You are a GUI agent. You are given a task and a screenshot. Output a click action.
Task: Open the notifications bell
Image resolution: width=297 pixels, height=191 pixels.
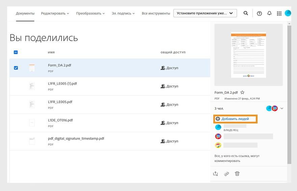(x=269, y=13)
